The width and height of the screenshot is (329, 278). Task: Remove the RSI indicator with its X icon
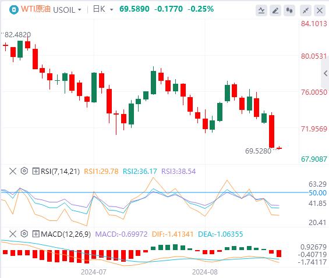(13, 171)
